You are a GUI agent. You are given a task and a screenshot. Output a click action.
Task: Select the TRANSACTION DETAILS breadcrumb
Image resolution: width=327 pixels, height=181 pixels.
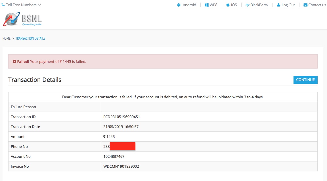[30, 38]
